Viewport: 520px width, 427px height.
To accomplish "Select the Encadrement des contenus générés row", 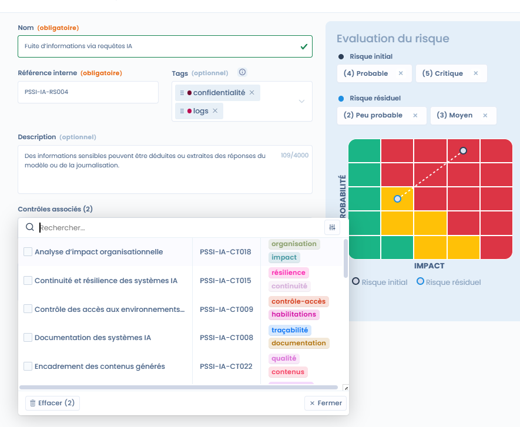I will pos(100,367).
